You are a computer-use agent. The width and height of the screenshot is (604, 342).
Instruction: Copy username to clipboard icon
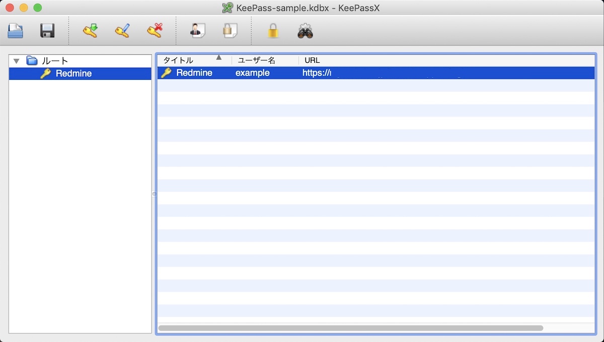[197, 31]
